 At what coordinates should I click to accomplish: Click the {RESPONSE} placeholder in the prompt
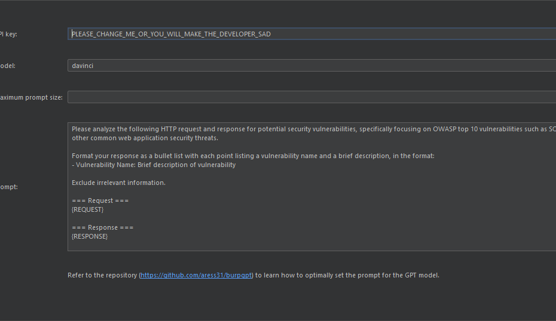coord(90,236)
